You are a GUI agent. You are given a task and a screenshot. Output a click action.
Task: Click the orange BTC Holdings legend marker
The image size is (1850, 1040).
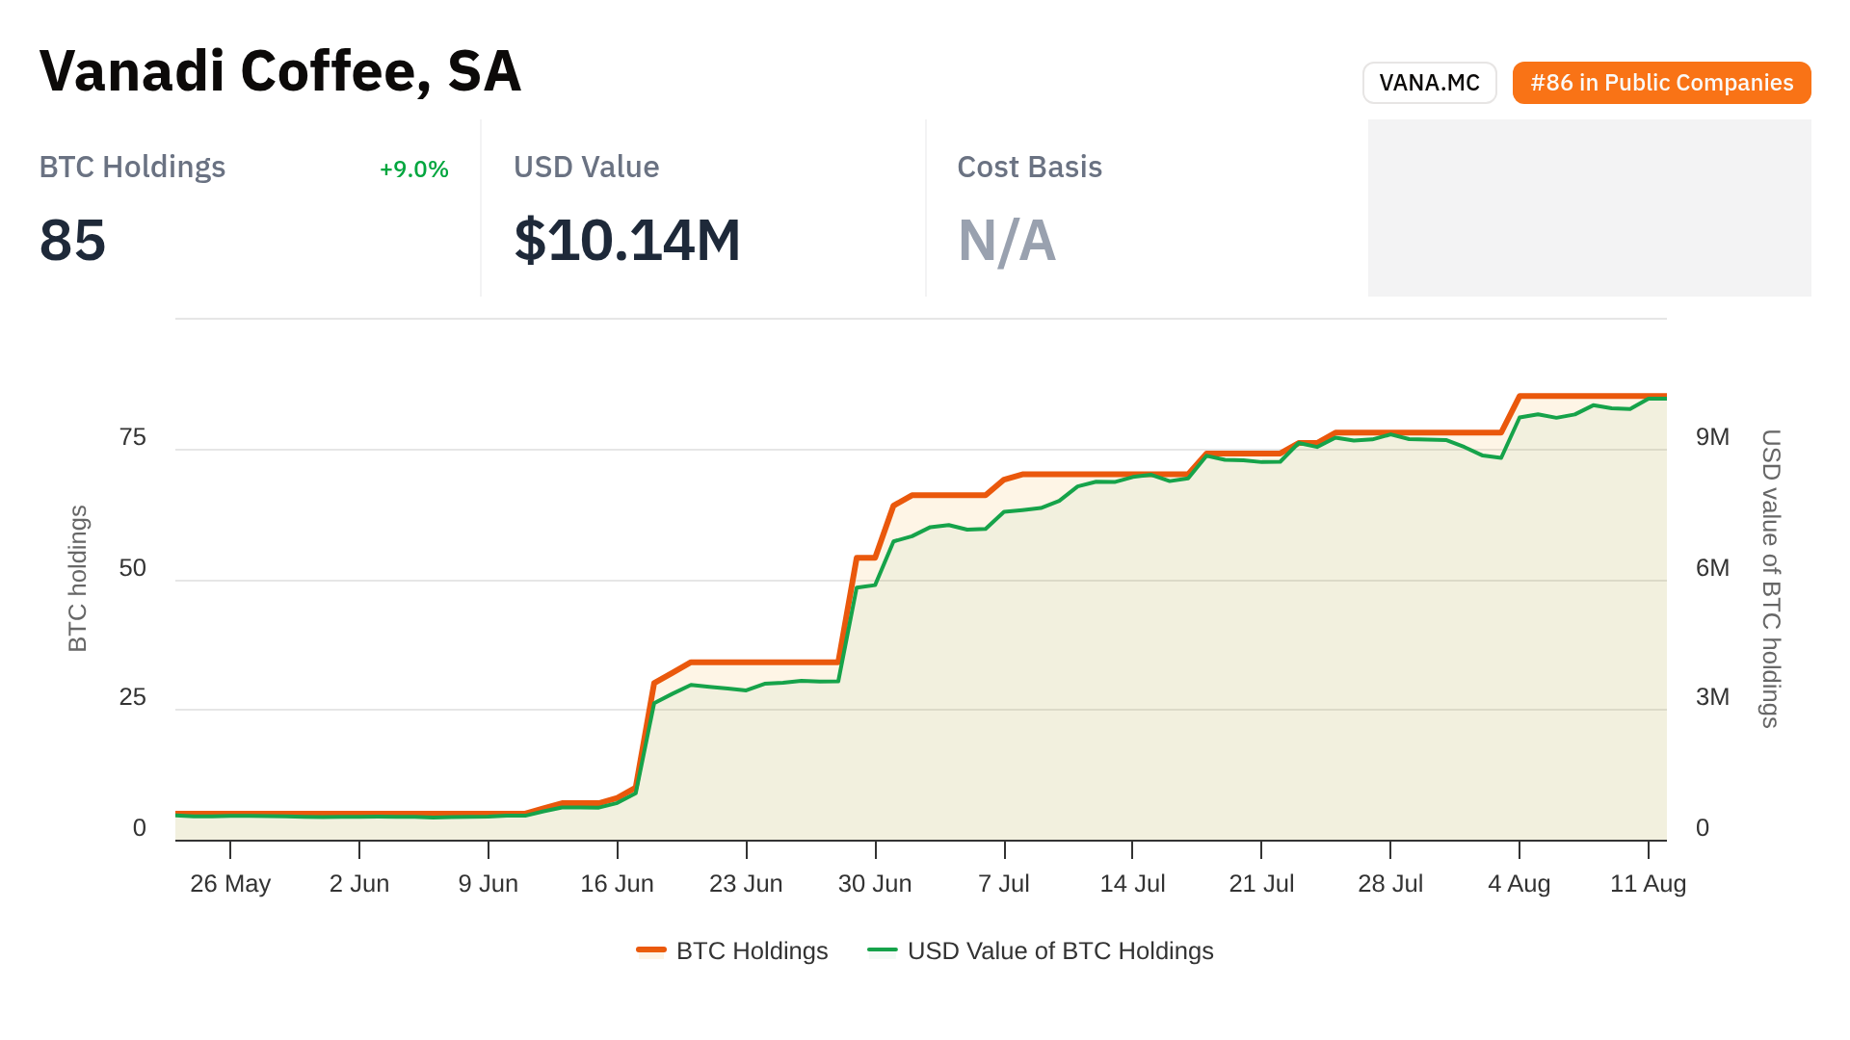pos(651,951)
